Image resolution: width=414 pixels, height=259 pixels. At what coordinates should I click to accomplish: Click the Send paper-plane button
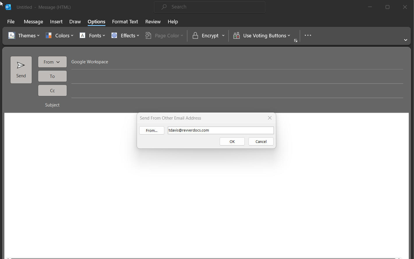click(21, 70)
